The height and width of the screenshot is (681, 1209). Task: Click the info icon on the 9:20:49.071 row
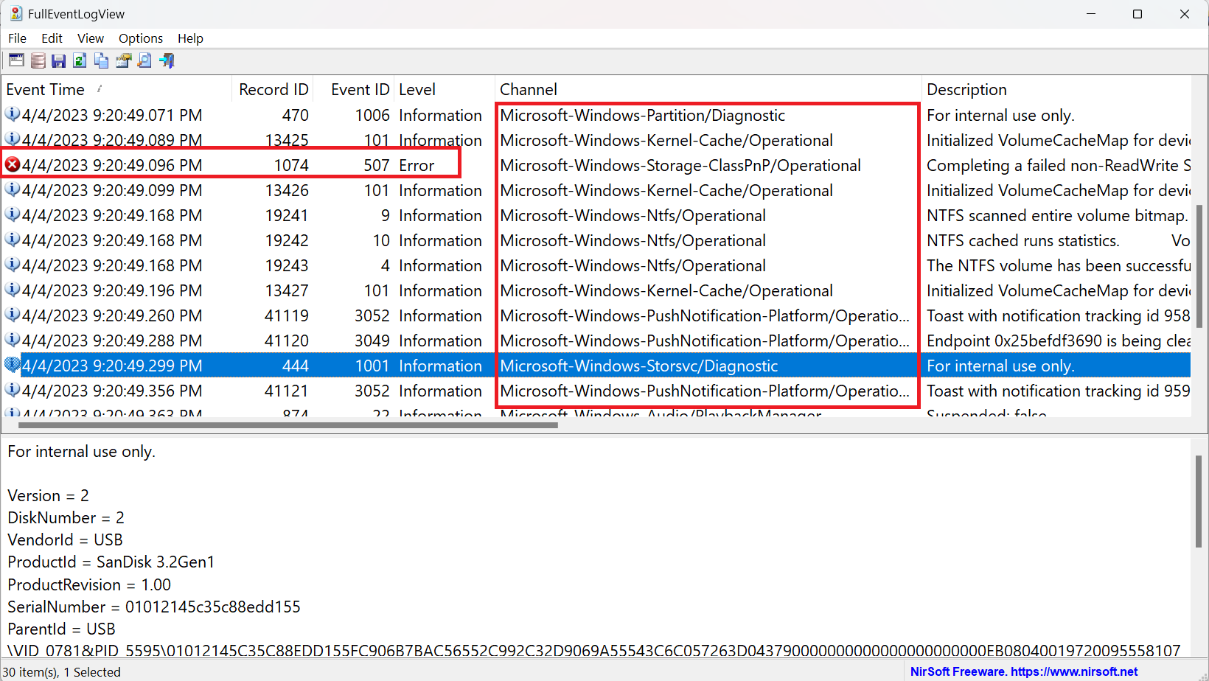coord(13,115)
